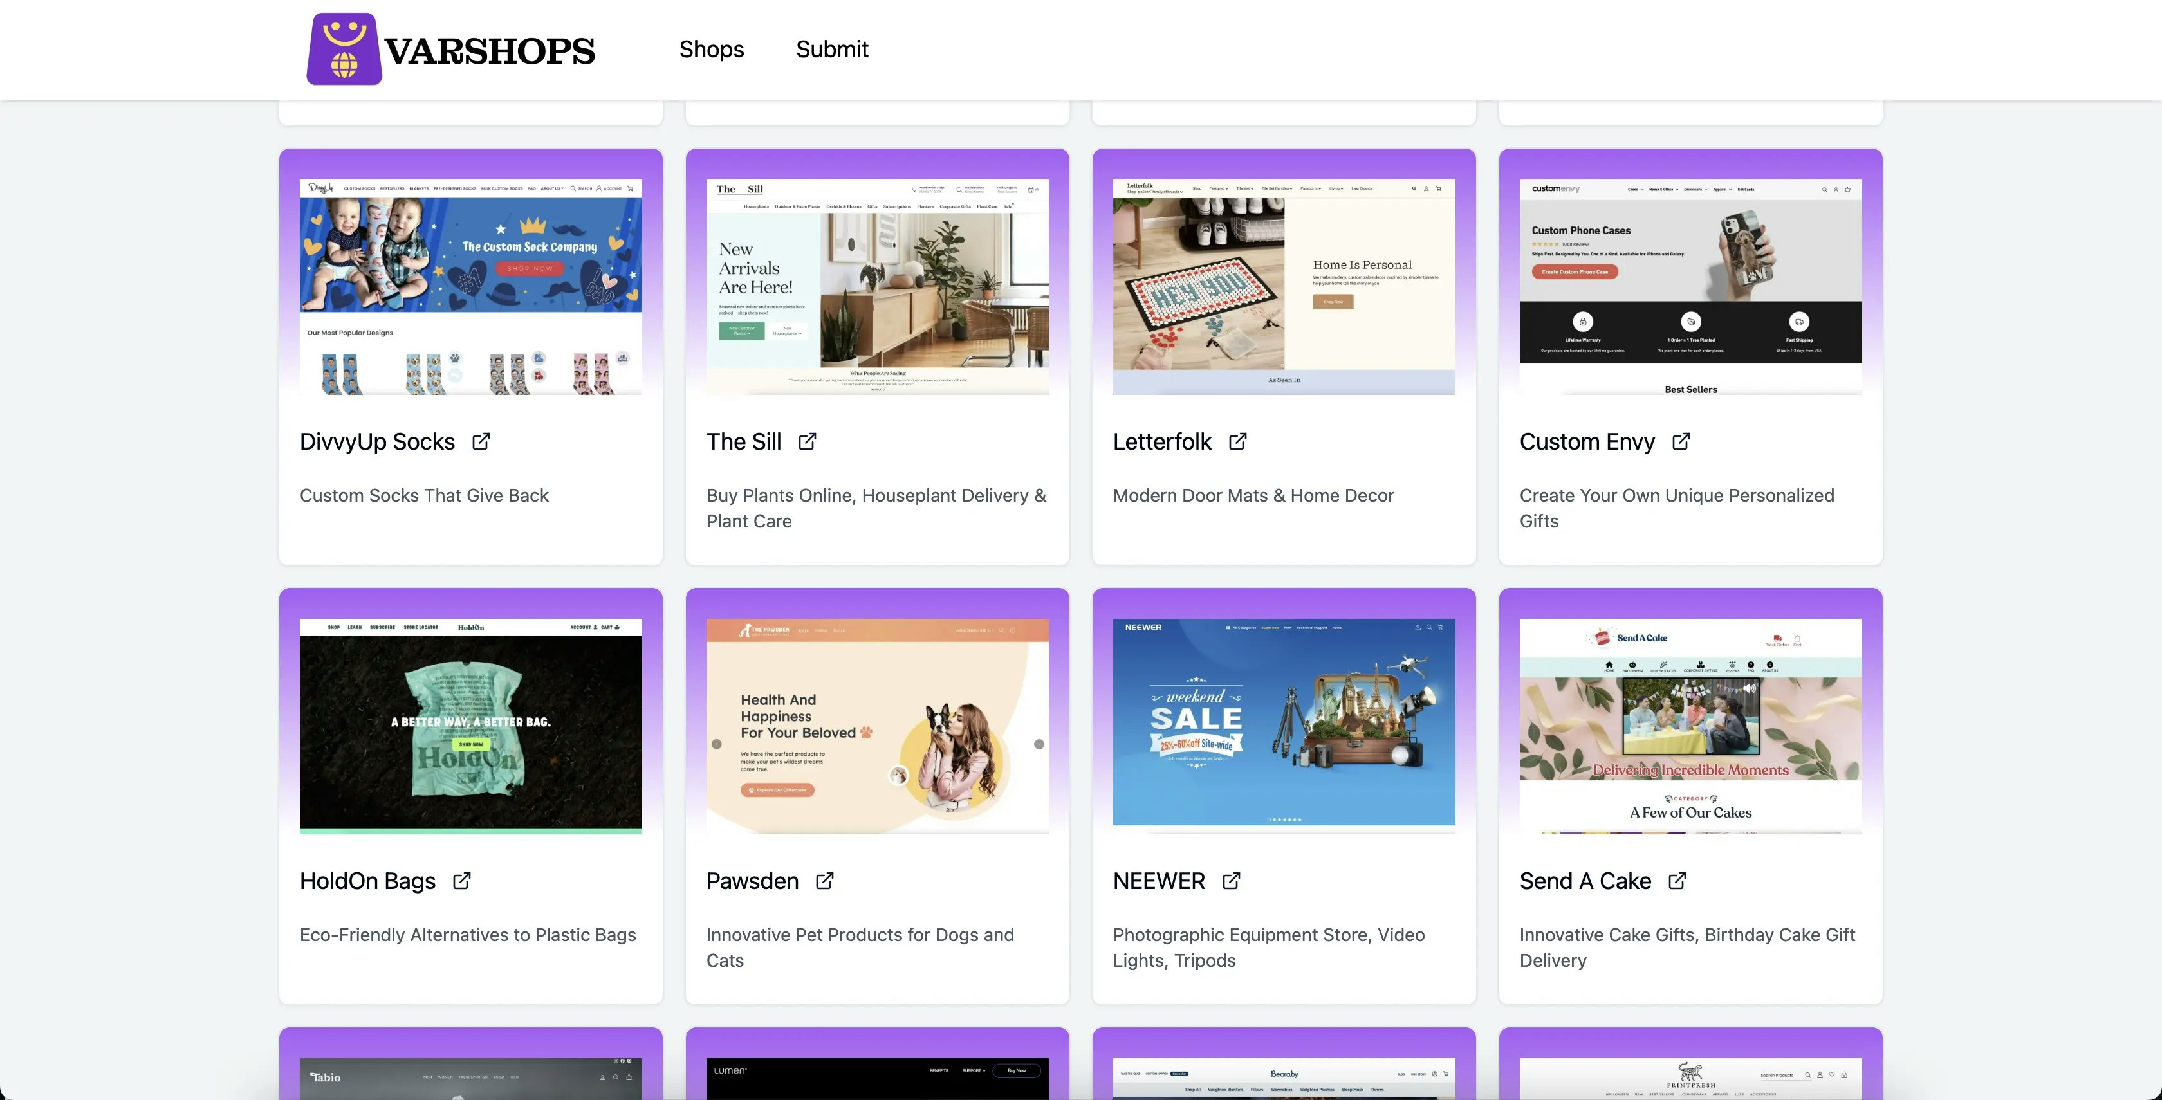Click 'Buy Plants Online, Houseplant Delivery' description
This screenshot has height=1100, width=2162.
click(x=877, y=508)
